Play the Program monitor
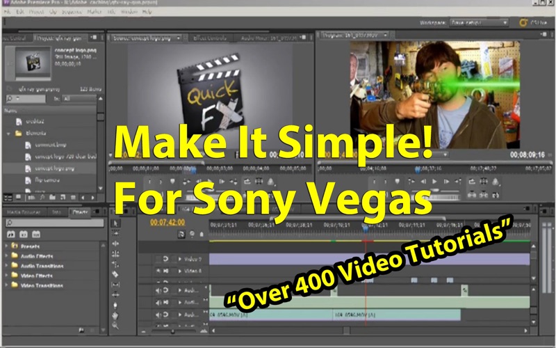Screen dimensions: 556x348 tap(434, 182)
